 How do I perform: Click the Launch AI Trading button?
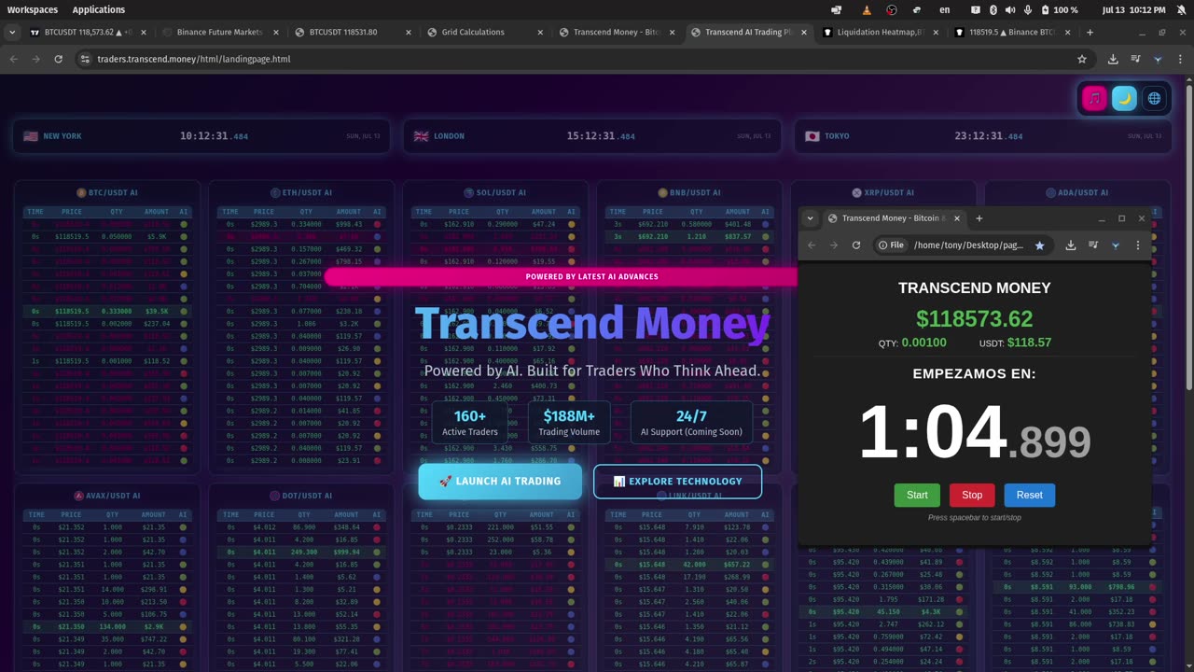pos(500,482)
